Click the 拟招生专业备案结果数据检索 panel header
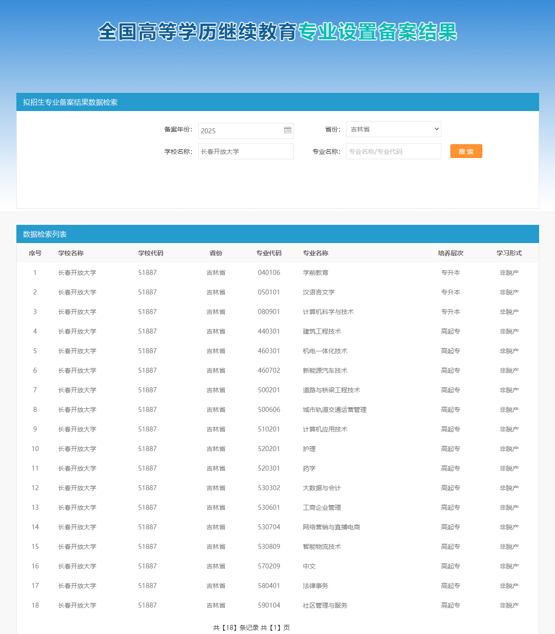Screen dimensions: 555x634 [278, 102]
